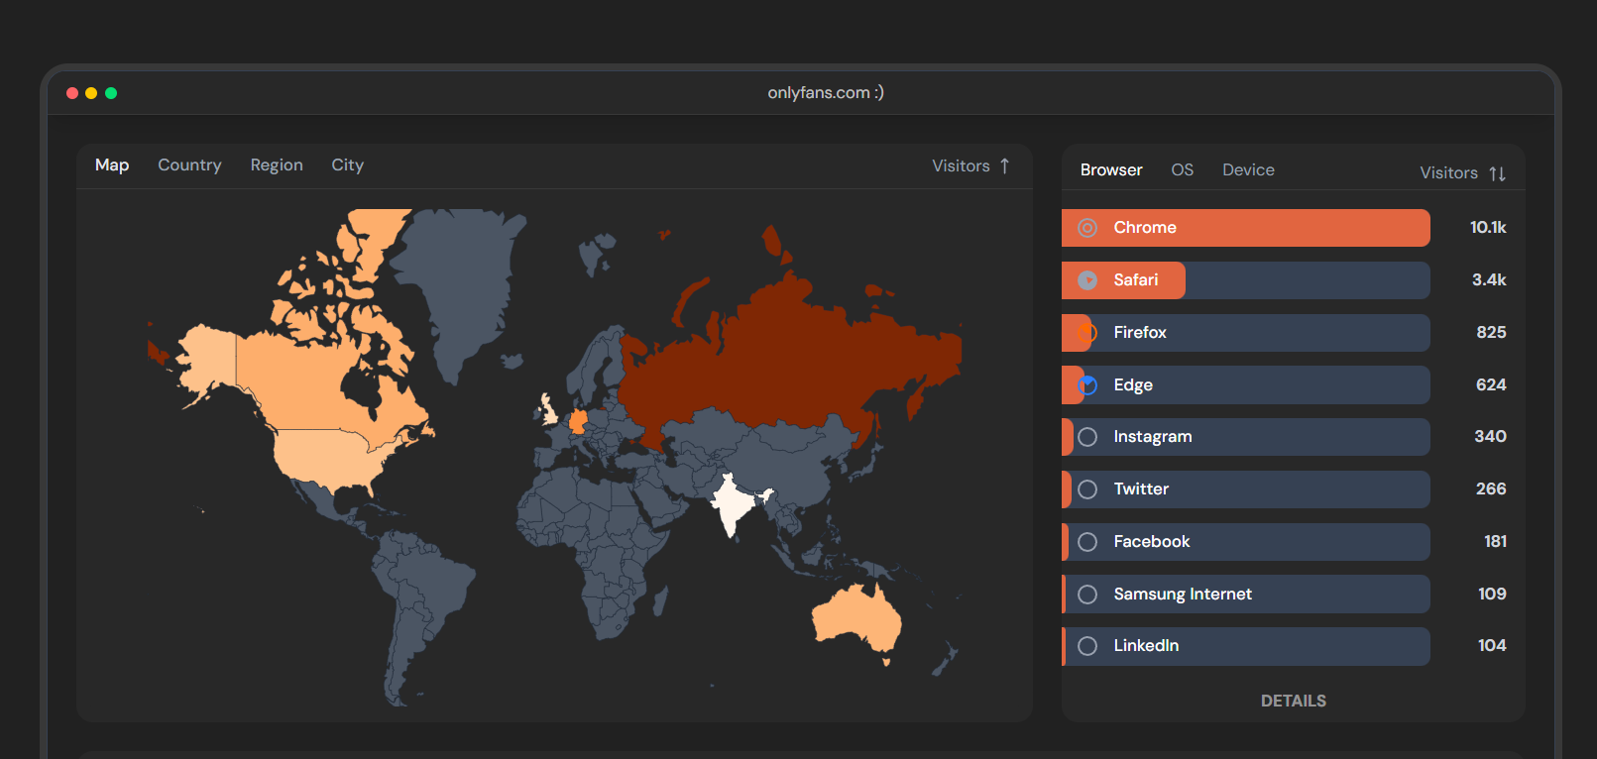
Task: Click the Twitter row circle icon
Action: [1087, 489]
